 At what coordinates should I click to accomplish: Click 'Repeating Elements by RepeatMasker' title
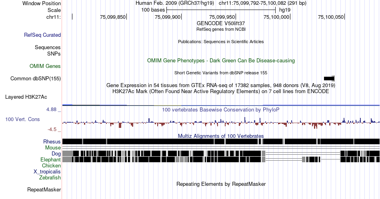[x=221, y=184]
